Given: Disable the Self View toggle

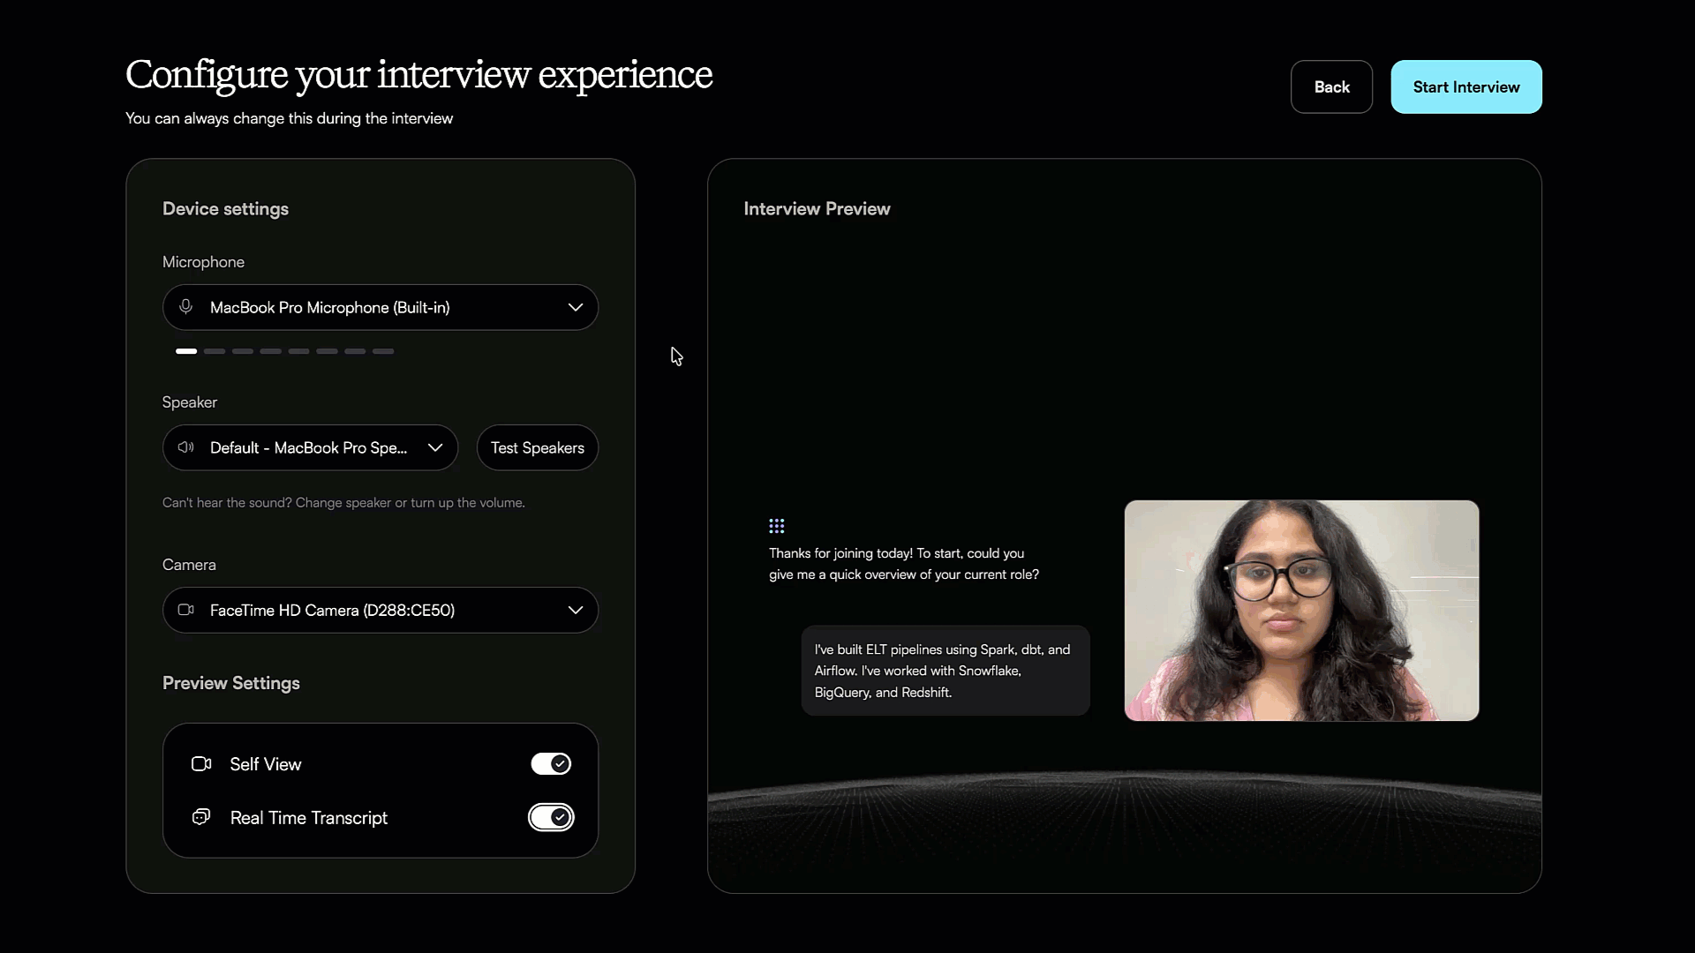Looking at the screenshot, I should 551,763.
